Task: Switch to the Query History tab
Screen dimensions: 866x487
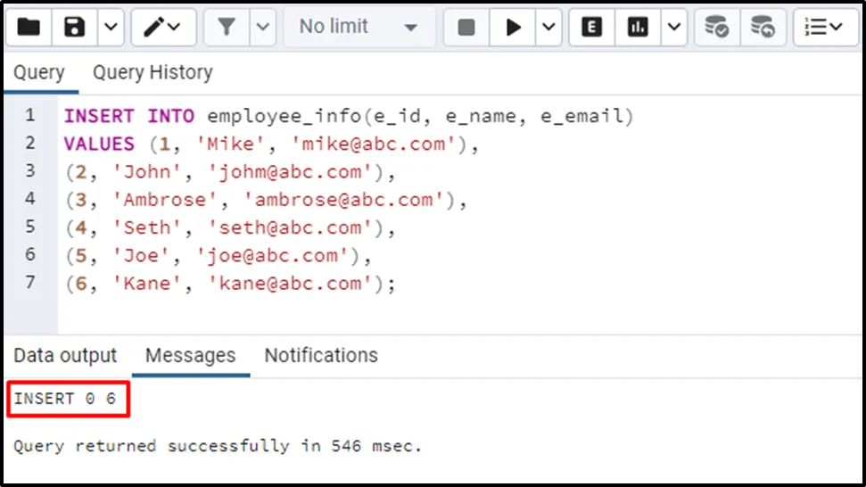Action: [x=153, y=73]
